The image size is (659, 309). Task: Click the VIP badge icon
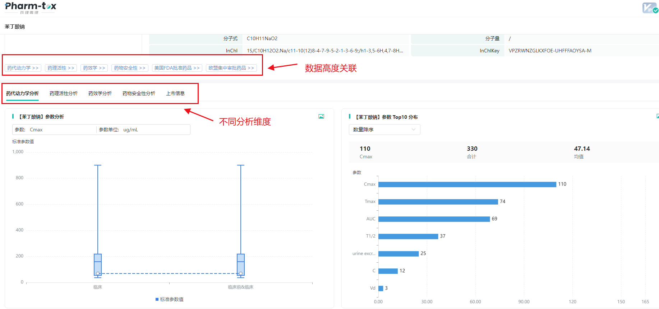pyautogui.click(x=650, y=8)
